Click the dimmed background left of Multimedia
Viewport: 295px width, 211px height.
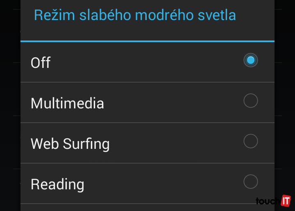pyautogui.click(x=10, y=102)
